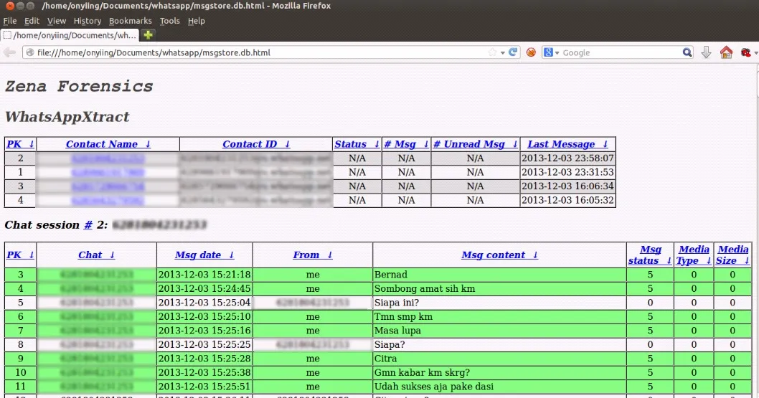The image size is (759, 398).
Task: Open the Help menu
Action: 196,21
